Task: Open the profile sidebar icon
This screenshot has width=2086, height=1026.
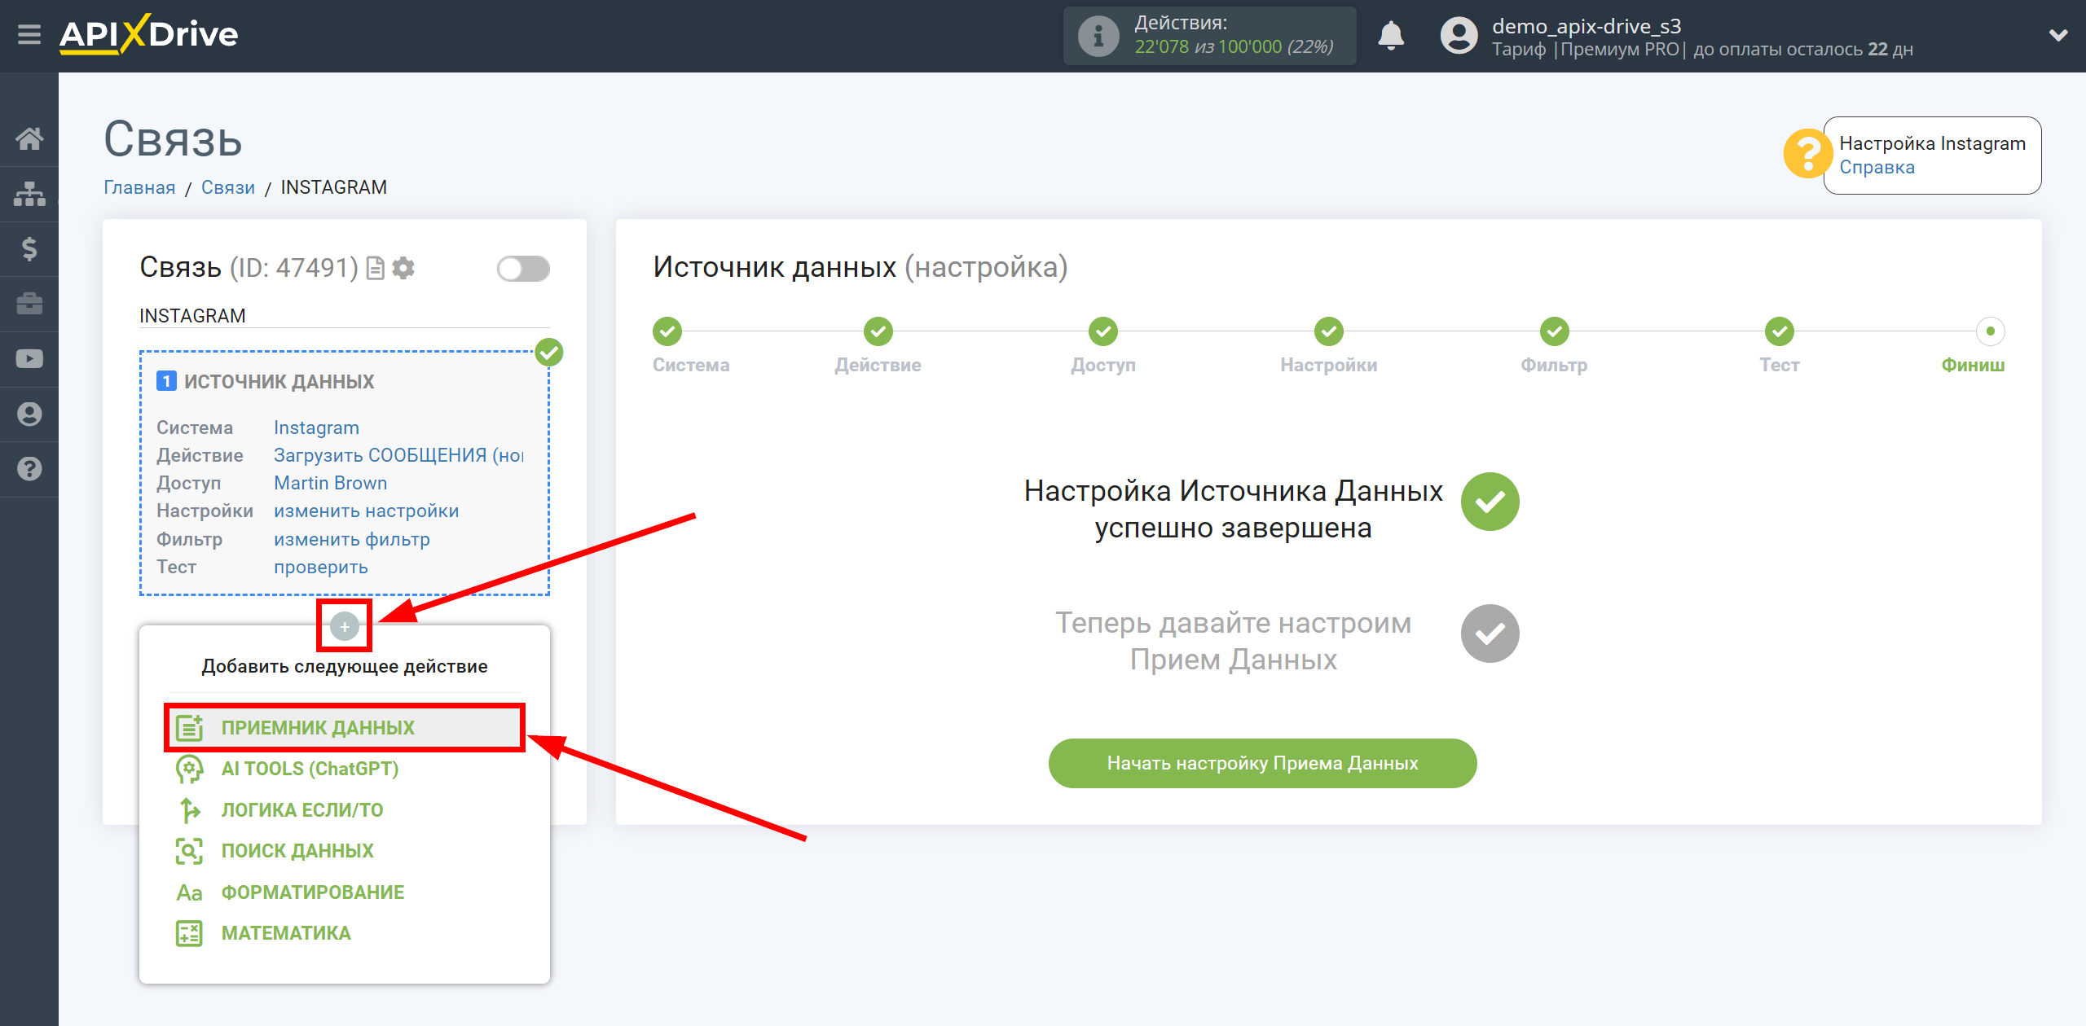Action: point(29,414)
